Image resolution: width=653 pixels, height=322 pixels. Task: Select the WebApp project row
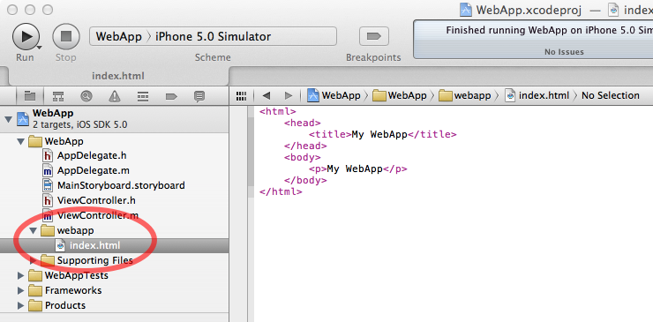(115, 119)
